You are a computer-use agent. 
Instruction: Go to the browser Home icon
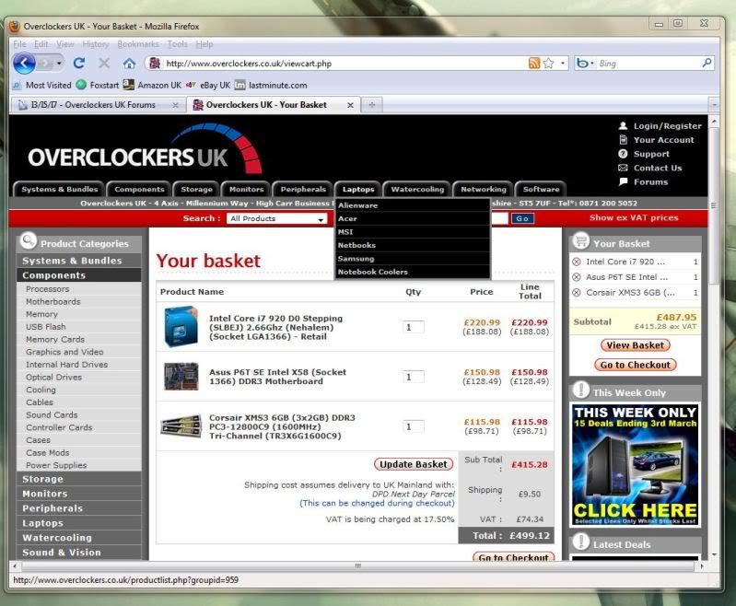[129, 64]
